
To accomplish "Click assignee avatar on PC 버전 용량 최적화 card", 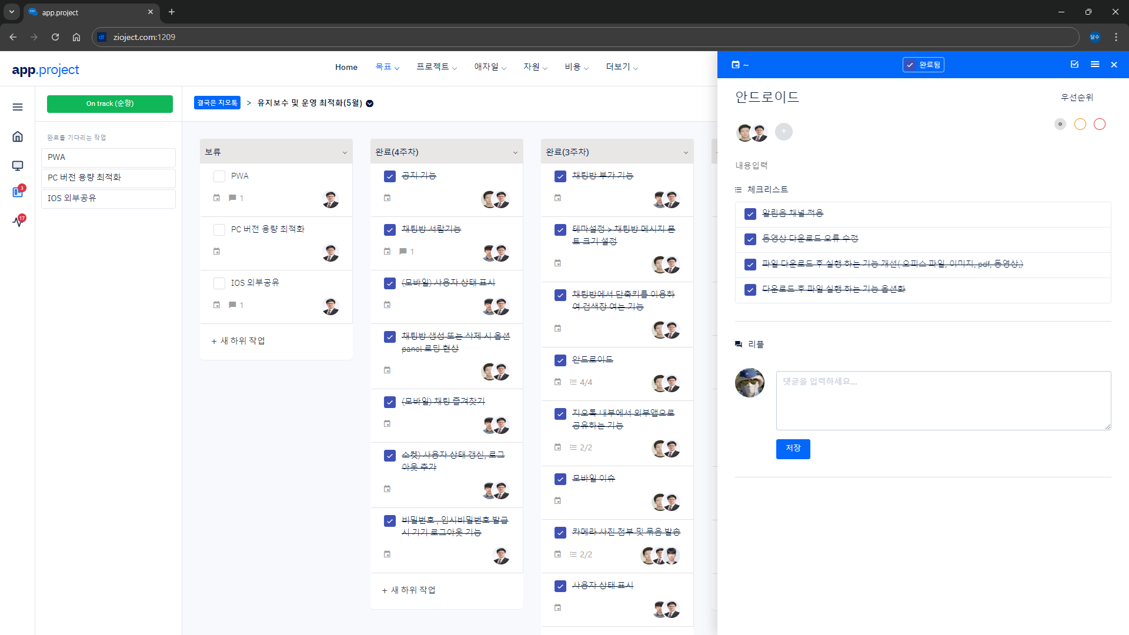I will pyautogui.click(x=330, y=253).
